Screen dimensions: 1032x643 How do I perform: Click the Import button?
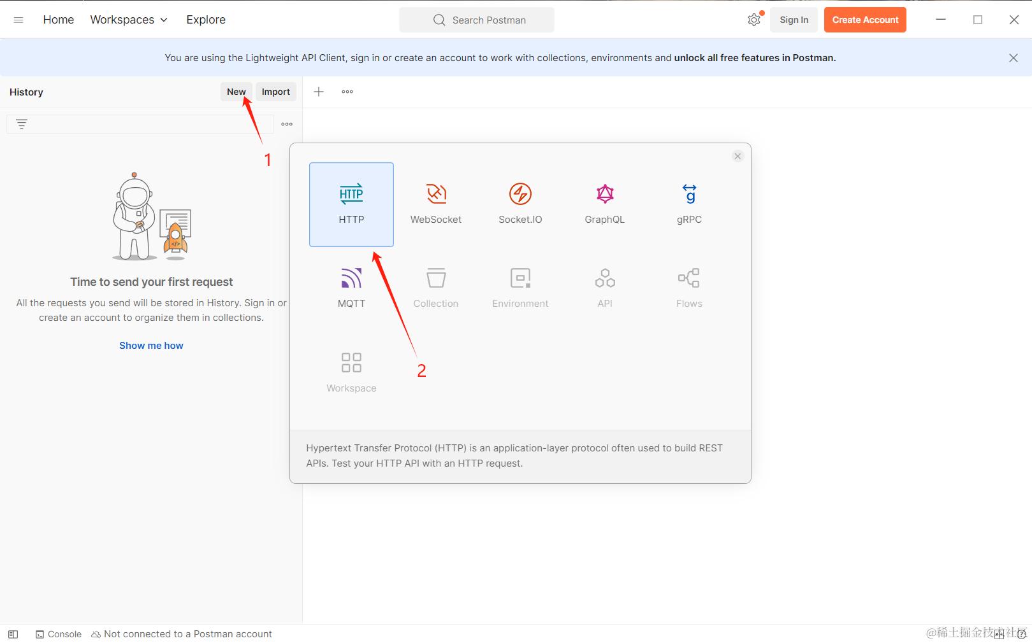[276, 92]
